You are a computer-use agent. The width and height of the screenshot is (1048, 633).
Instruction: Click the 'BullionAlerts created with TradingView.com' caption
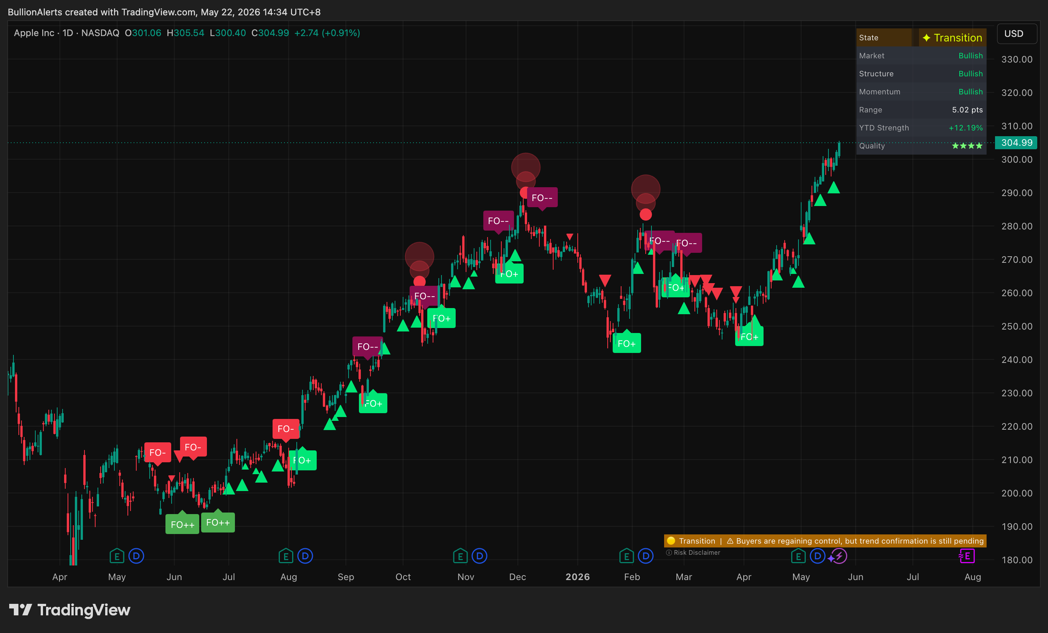pyautogui.click(x=164, y=12)
